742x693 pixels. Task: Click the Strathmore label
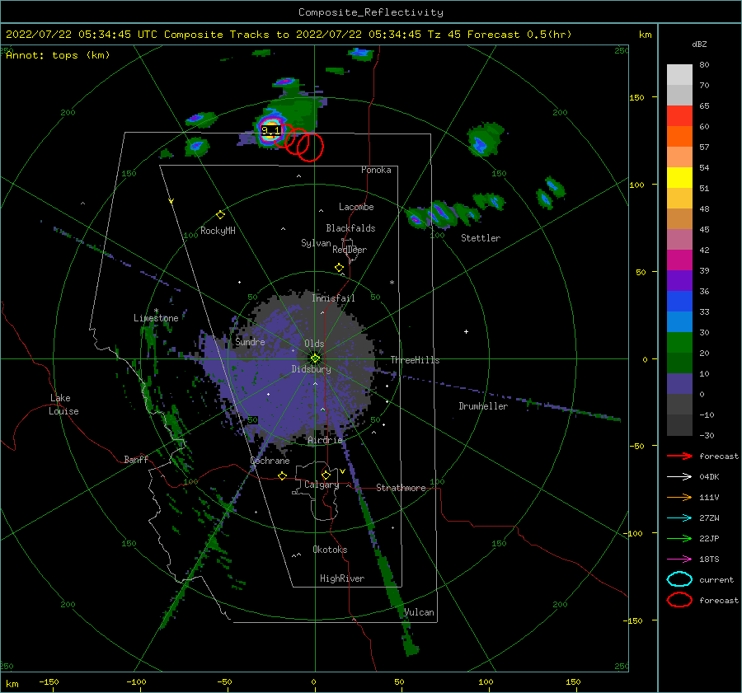point(401,488)
